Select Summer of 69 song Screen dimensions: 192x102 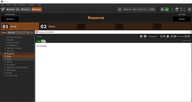(x=17, y=76)
